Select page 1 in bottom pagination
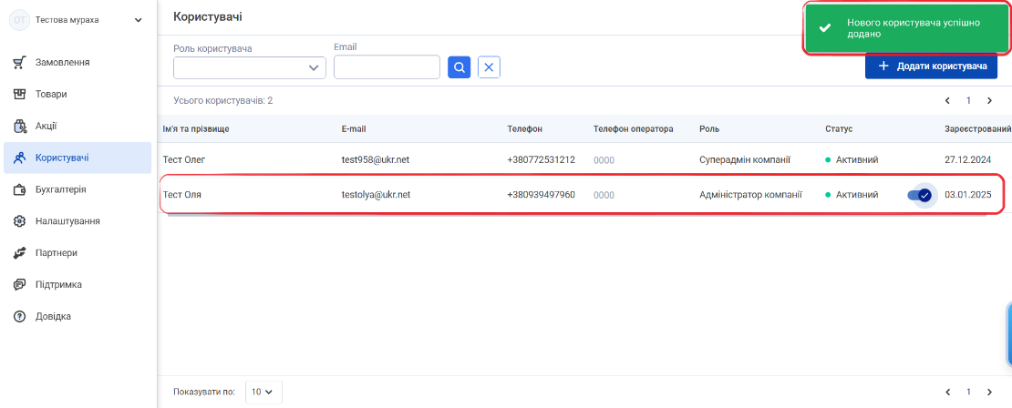This screenshot has height=408, width=1012. pyautogui.click(x=968, y=392)
